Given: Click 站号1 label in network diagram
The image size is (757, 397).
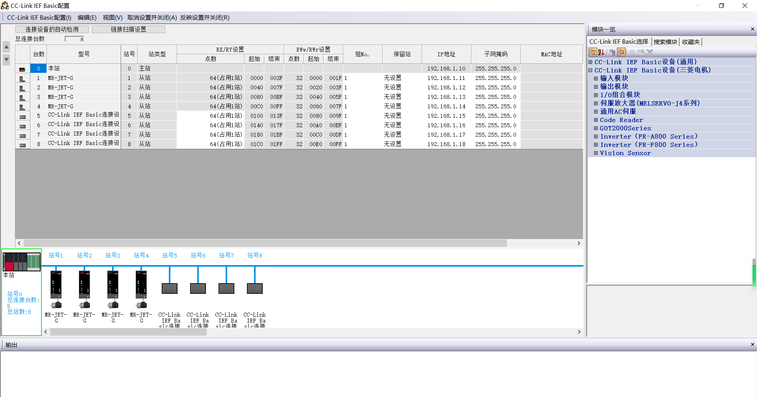Looking at the screenshot, I should 56,256.
